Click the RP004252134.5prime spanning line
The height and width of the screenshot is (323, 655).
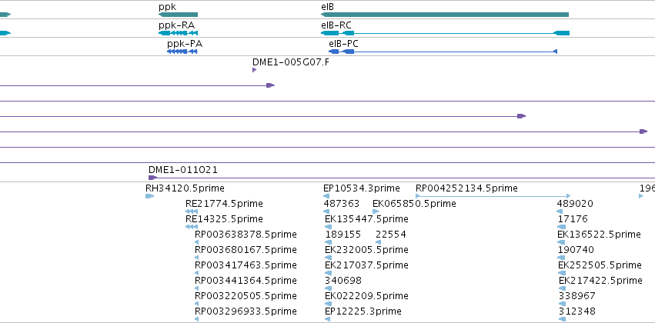click(x=493, y=196)
